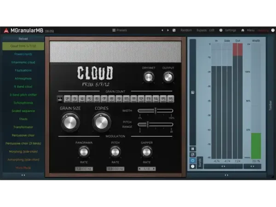Select the Powerchords preset
Viewport: 276px width, 207px height.
click(x=23, y=54)
